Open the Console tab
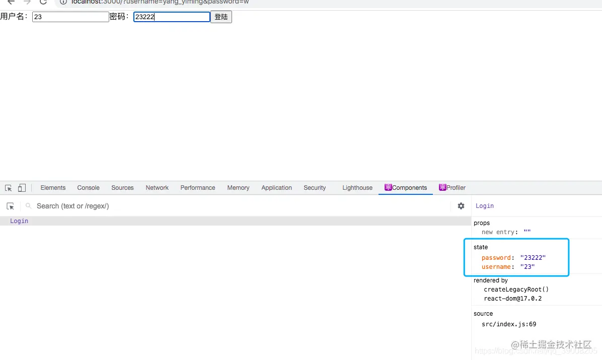Screen dimensions: 602x360 pyautogui.click(x=88, y=188)
